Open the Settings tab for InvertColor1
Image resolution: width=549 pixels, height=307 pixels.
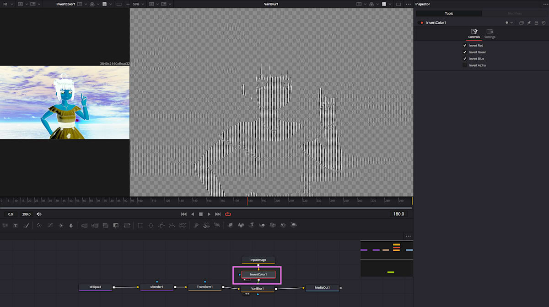(490, 33)
